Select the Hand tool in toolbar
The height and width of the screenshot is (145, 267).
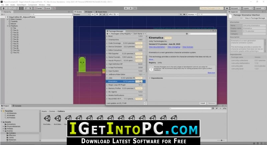3,8
